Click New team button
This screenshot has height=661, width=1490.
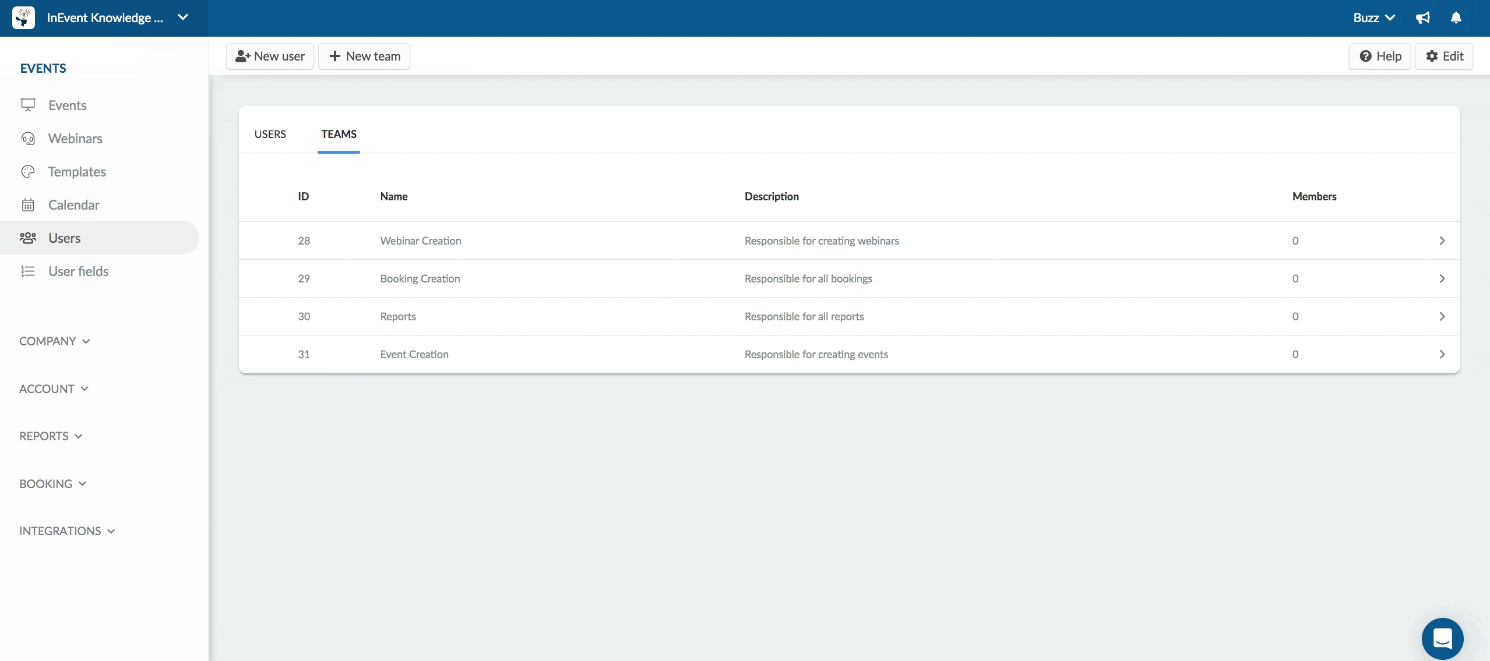coord(364,55)
